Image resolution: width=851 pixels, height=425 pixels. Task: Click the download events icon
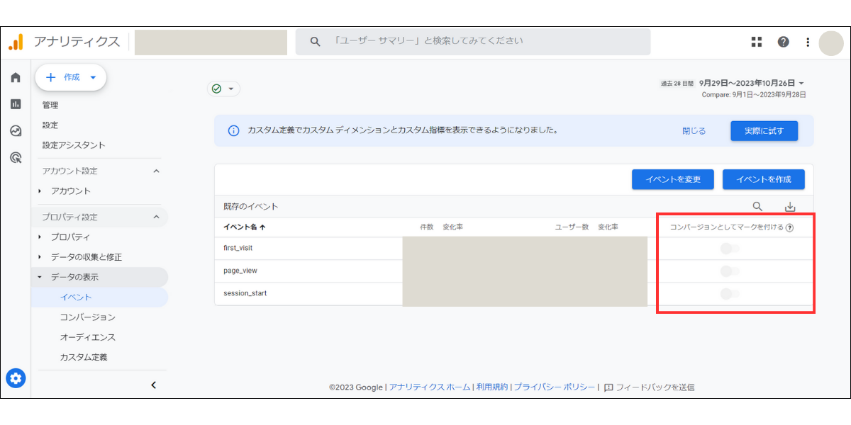click(x=790, y=207)
